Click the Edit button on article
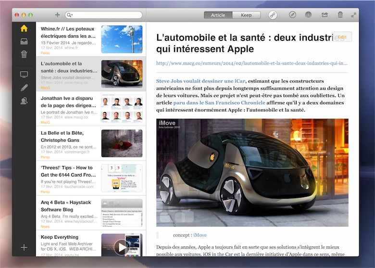 [342, 37]
